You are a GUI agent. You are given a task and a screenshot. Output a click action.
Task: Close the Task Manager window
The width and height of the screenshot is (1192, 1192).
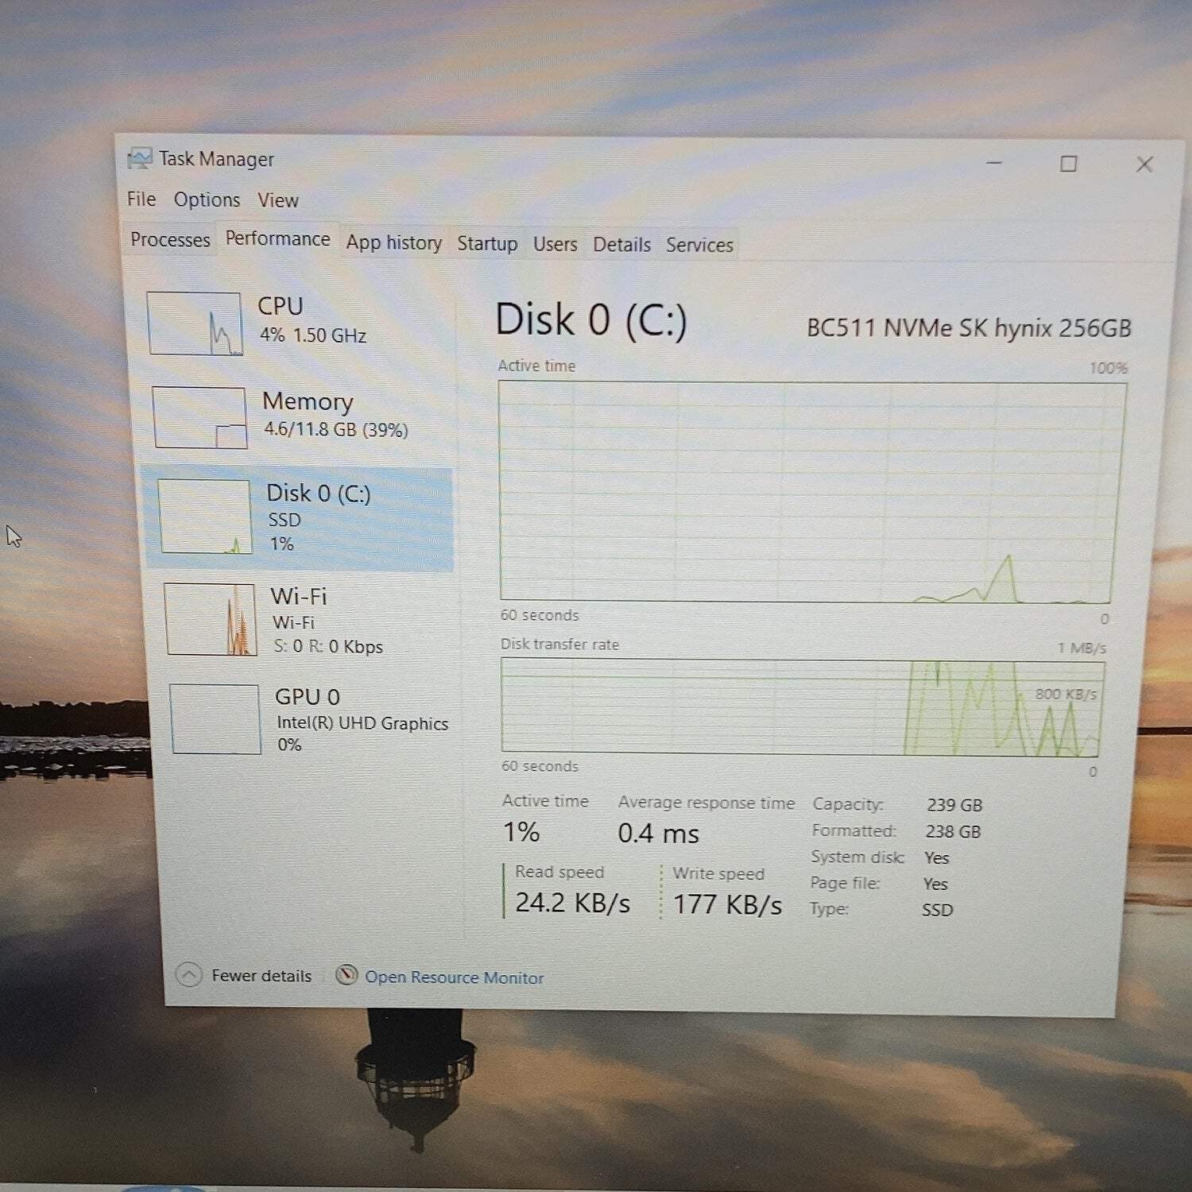pyautogui.click(x=1144, y=164)
